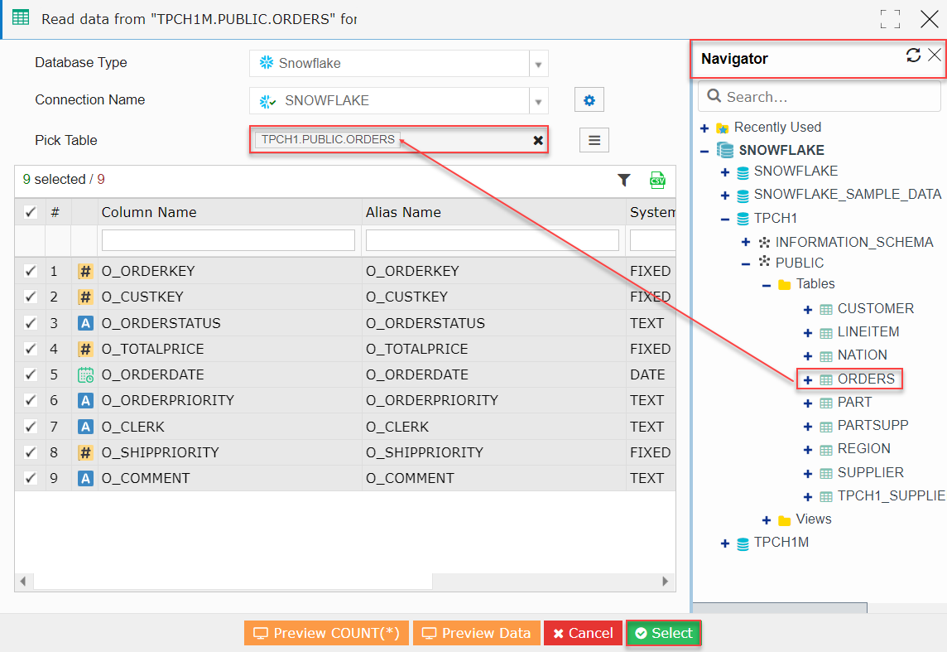The width and height of the screenshot is (947, 652).
Task: Click the text type icon for O_ORDERSTATUS
Action: [85, 323]
